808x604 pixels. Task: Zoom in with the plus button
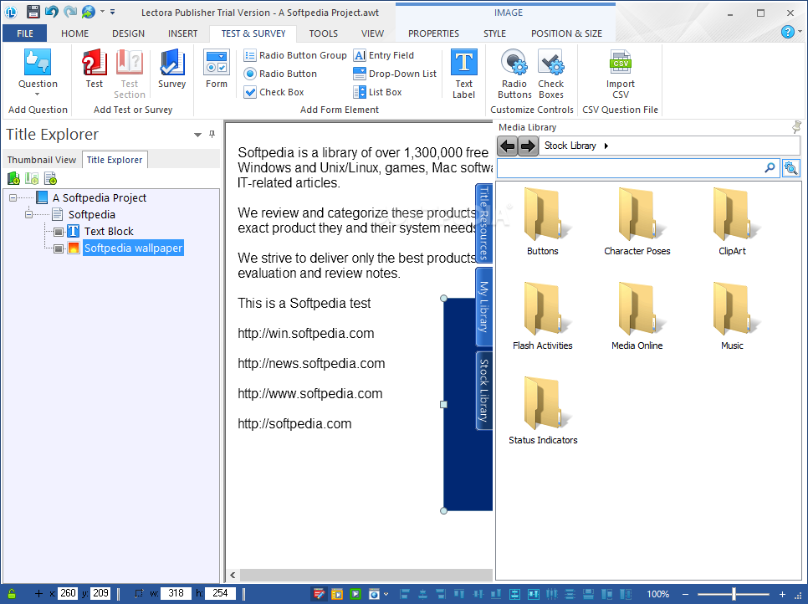(x=782, y=594)
